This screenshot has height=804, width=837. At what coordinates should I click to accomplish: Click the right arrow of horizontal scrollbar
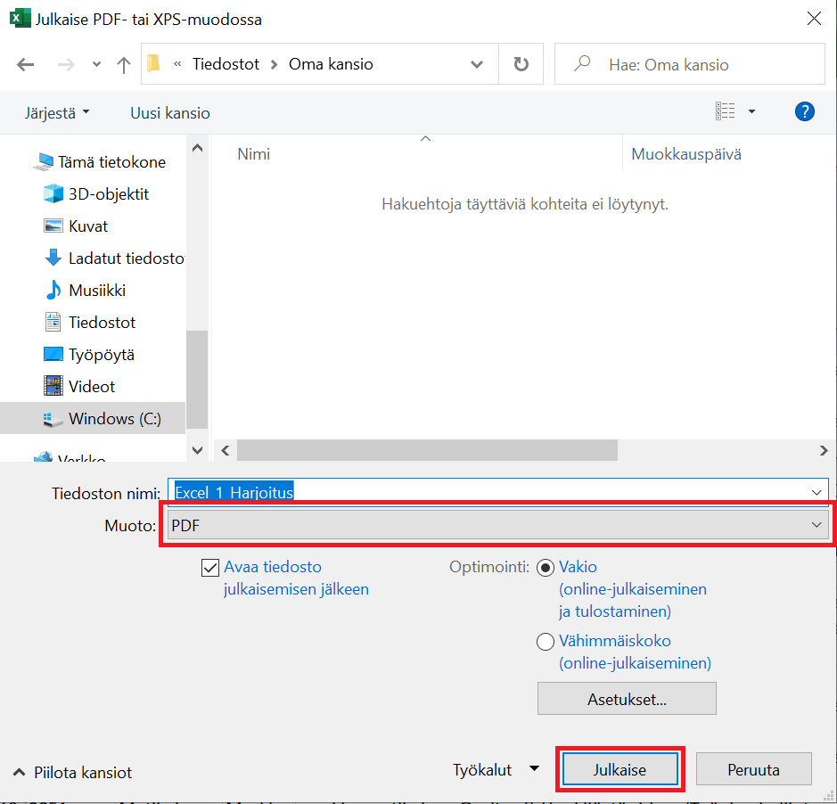coord(824,451)
